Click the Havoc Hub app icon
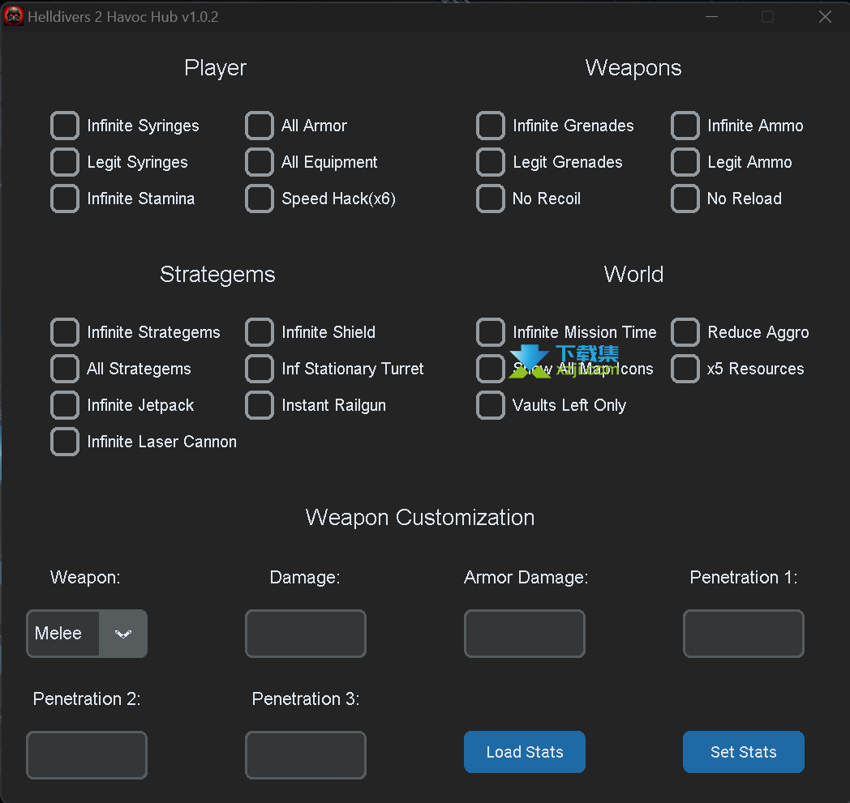The height and width of the screenshot is (803, 850). click(14, 16)
